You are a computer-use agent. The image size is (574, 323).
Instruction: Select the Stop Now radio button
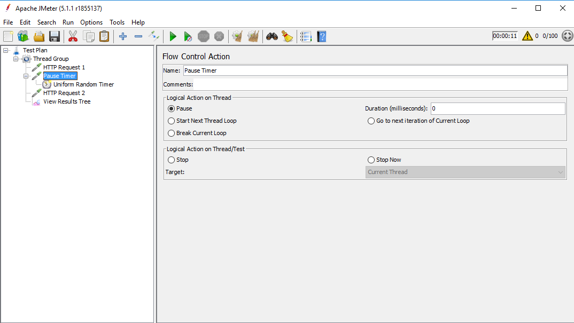[x=371, y=160]
